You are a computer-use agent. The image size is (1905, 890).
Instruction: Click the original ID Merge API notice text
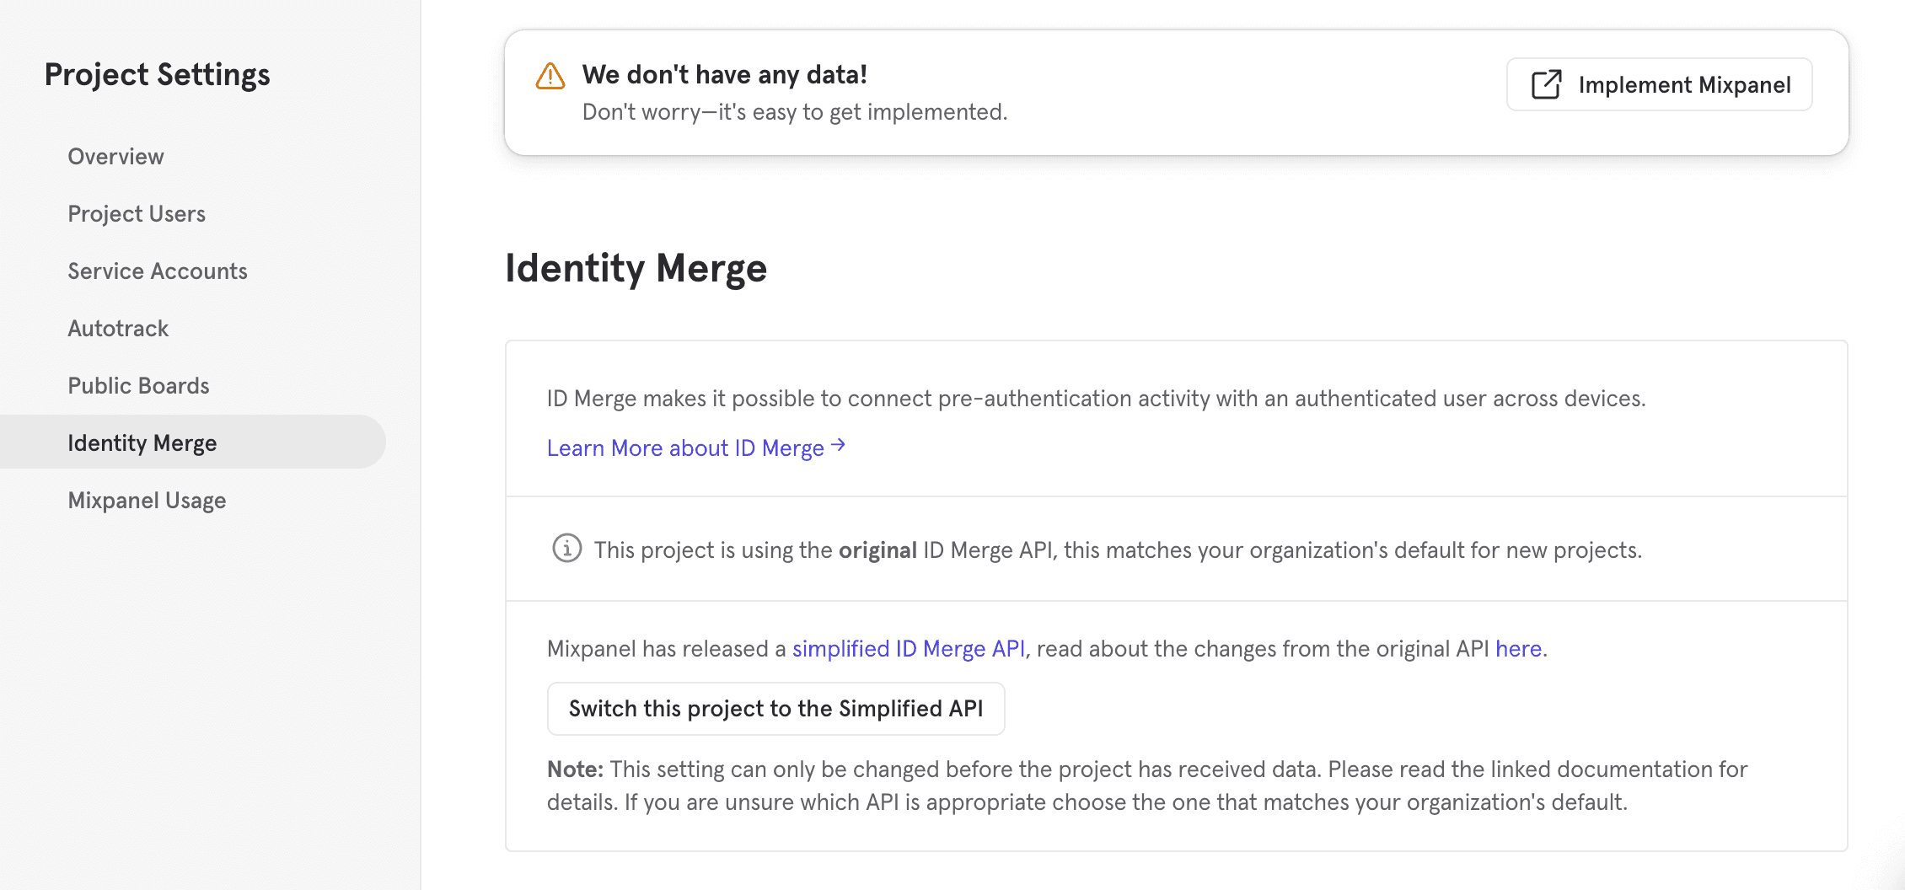click(x=1117, y=550)
